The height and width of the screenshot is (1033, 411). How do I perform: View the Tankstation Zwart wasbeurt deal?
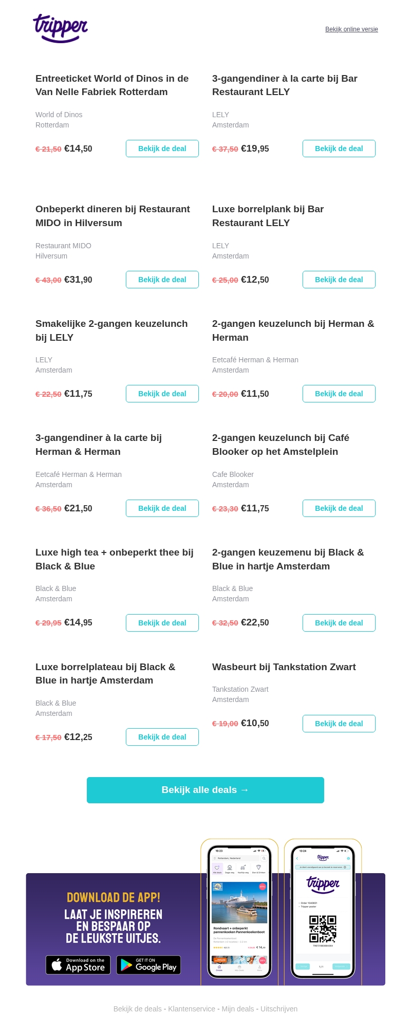[x=339, y=723]
